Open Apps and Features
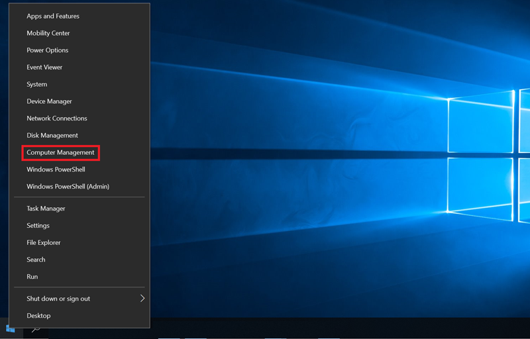This screenshot has height=339, width=530. (x=79, y=16)
